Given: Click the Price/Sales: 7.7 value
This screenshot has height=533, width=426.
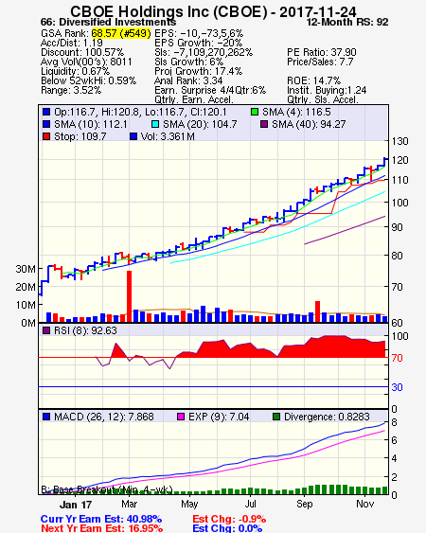Looking at the screenshot, I should coord(320,62).
